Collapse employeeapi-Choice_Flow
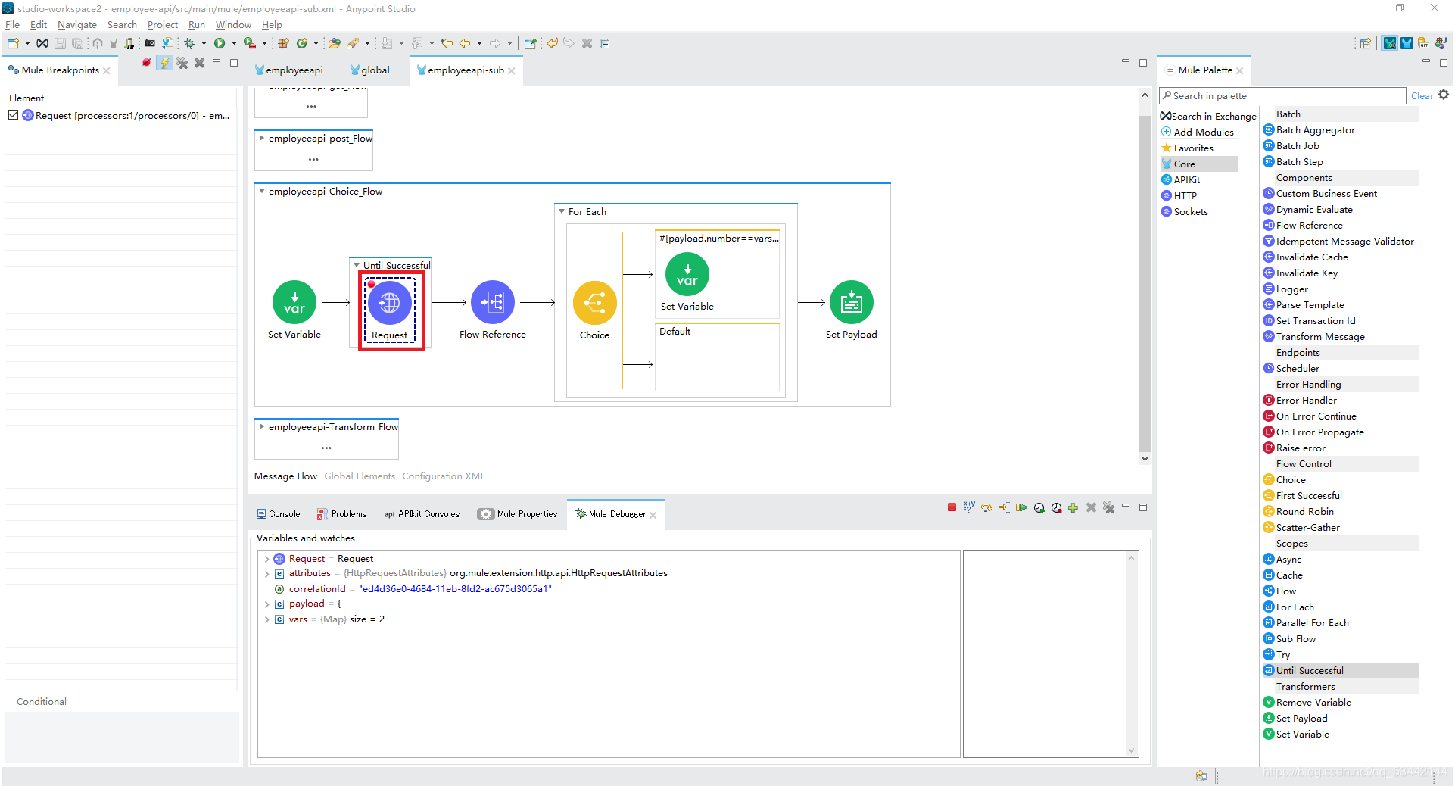Viewport: 1455px width, 786px height. pyautogui.click(x=262, y=191)
